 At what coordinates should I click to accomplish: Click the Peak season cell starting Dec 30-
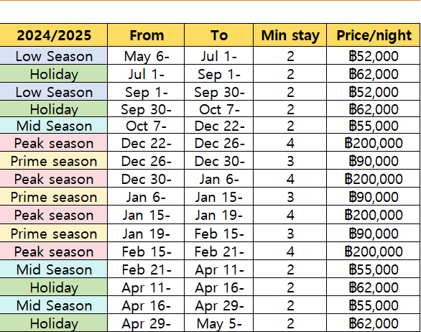click(x=54, y=179)
